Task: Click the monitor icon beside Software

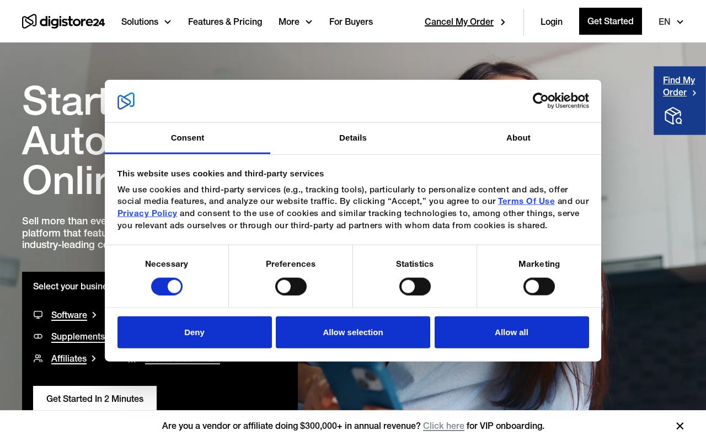Action: coord(38,315)
